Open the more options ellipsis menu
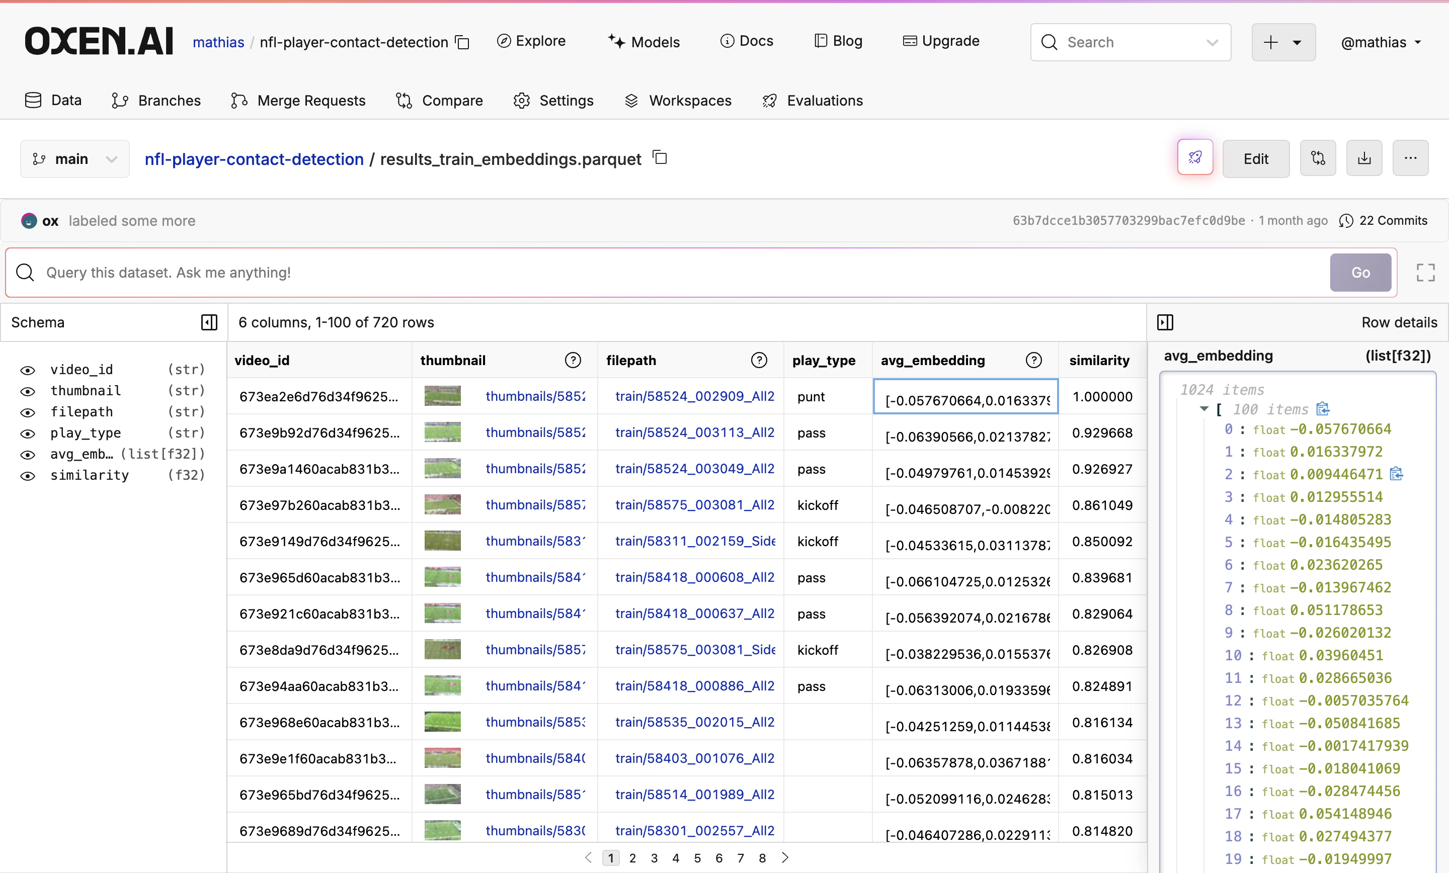The width and height of the screenshot is (1449, 873). pos(1410,157)
